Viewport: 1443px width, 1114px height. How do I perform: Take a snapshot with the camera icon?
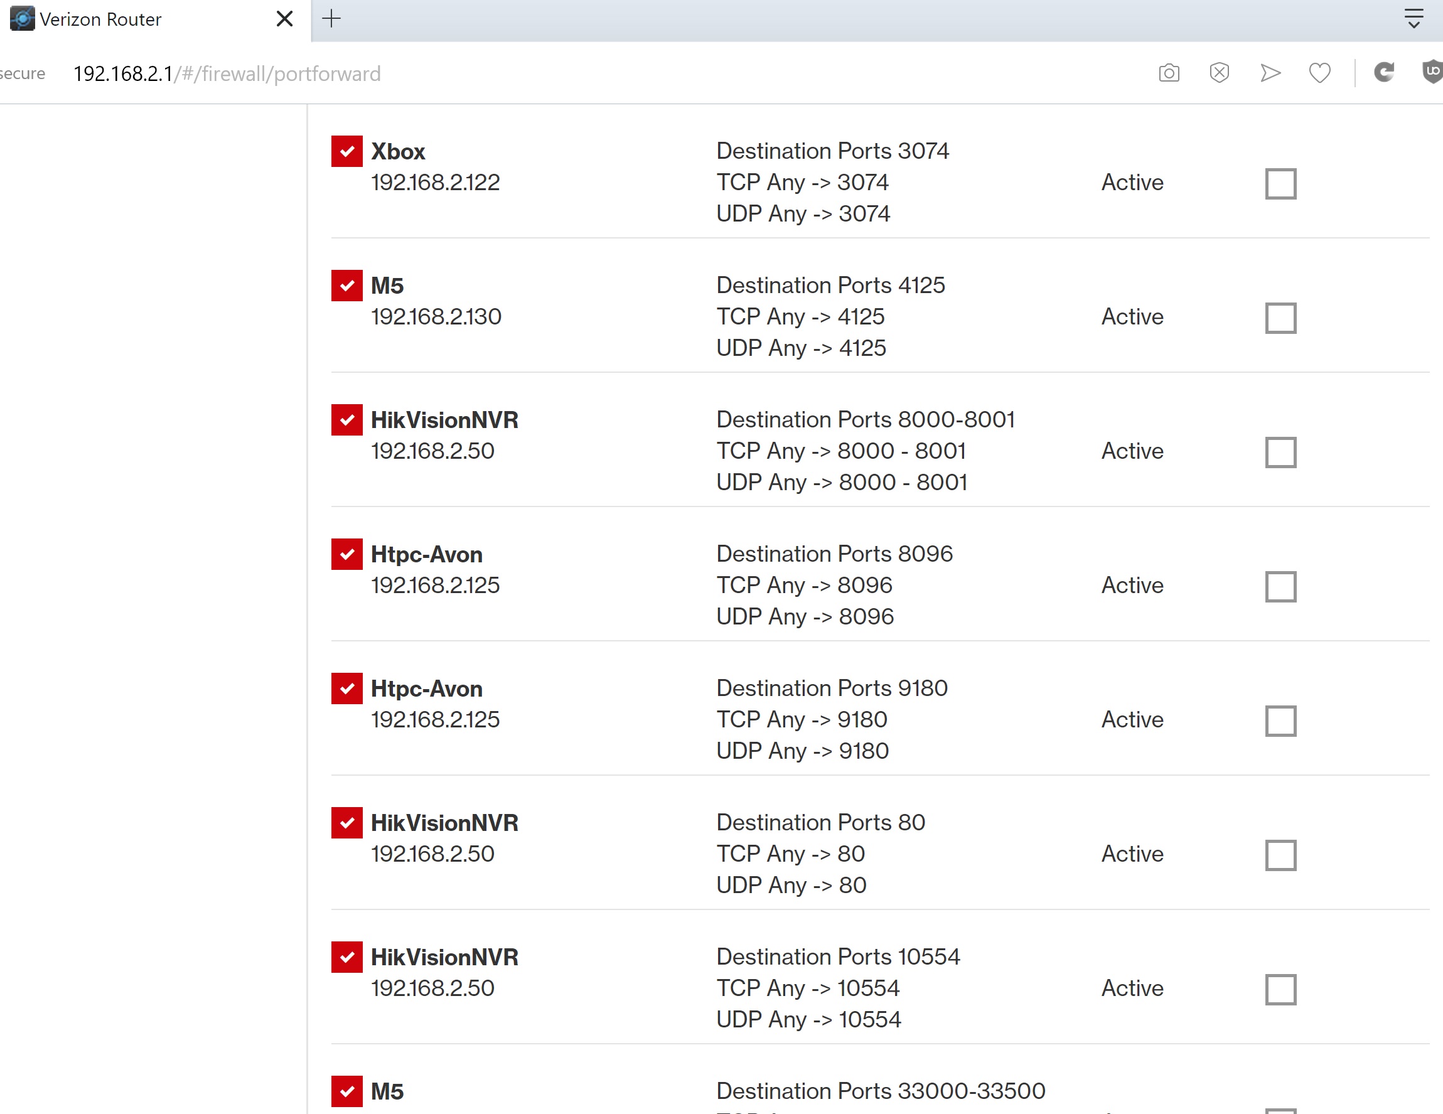1168,73
